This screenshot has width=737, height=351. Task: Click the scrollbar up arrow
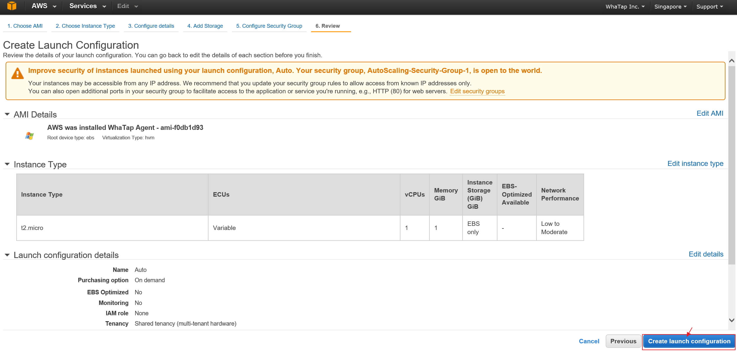[732, 61]
